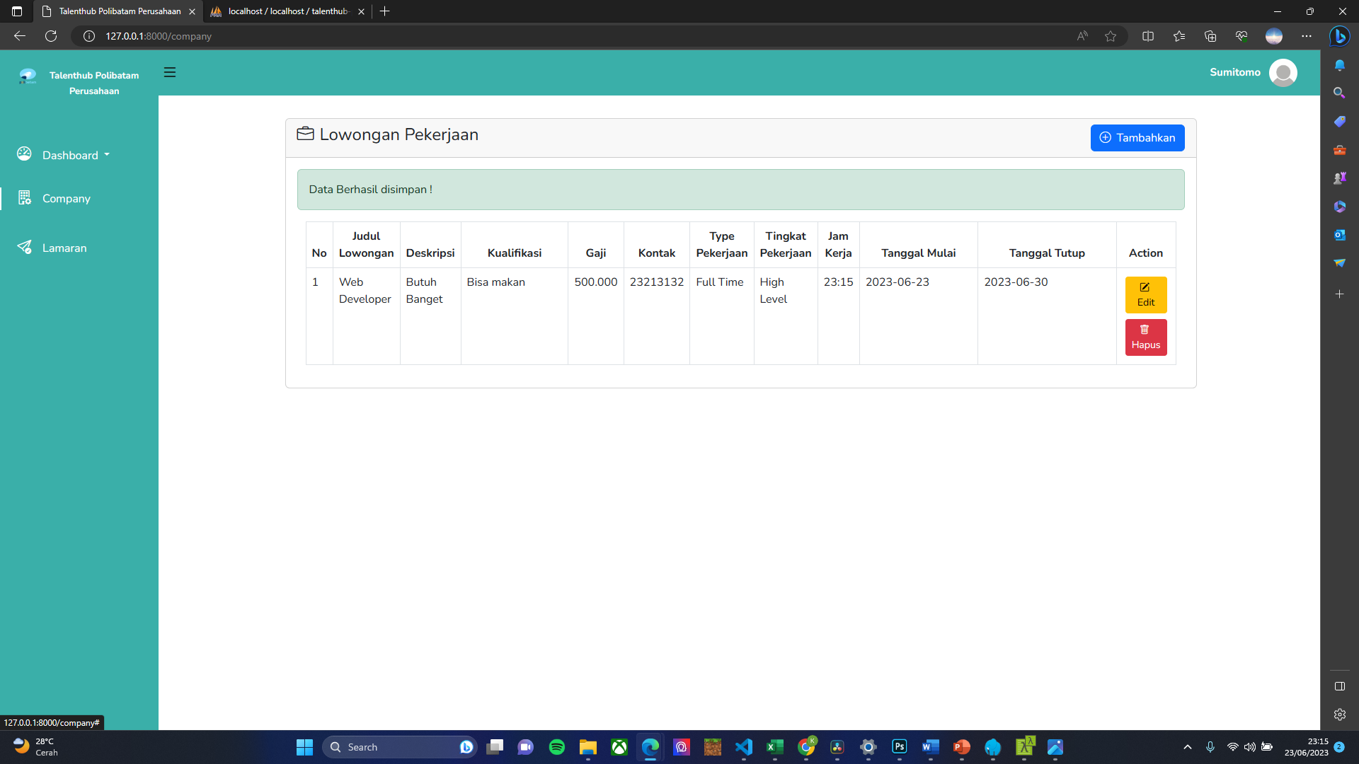This screenshot has width=1359, height=764.
Task: Open the Lamaran sidebar menu
Action: click(x=64, y=248)
